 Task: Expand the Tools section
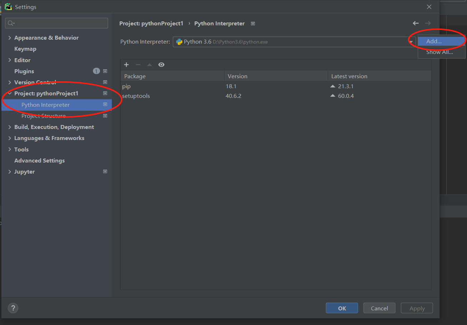(x=10, y=149)
